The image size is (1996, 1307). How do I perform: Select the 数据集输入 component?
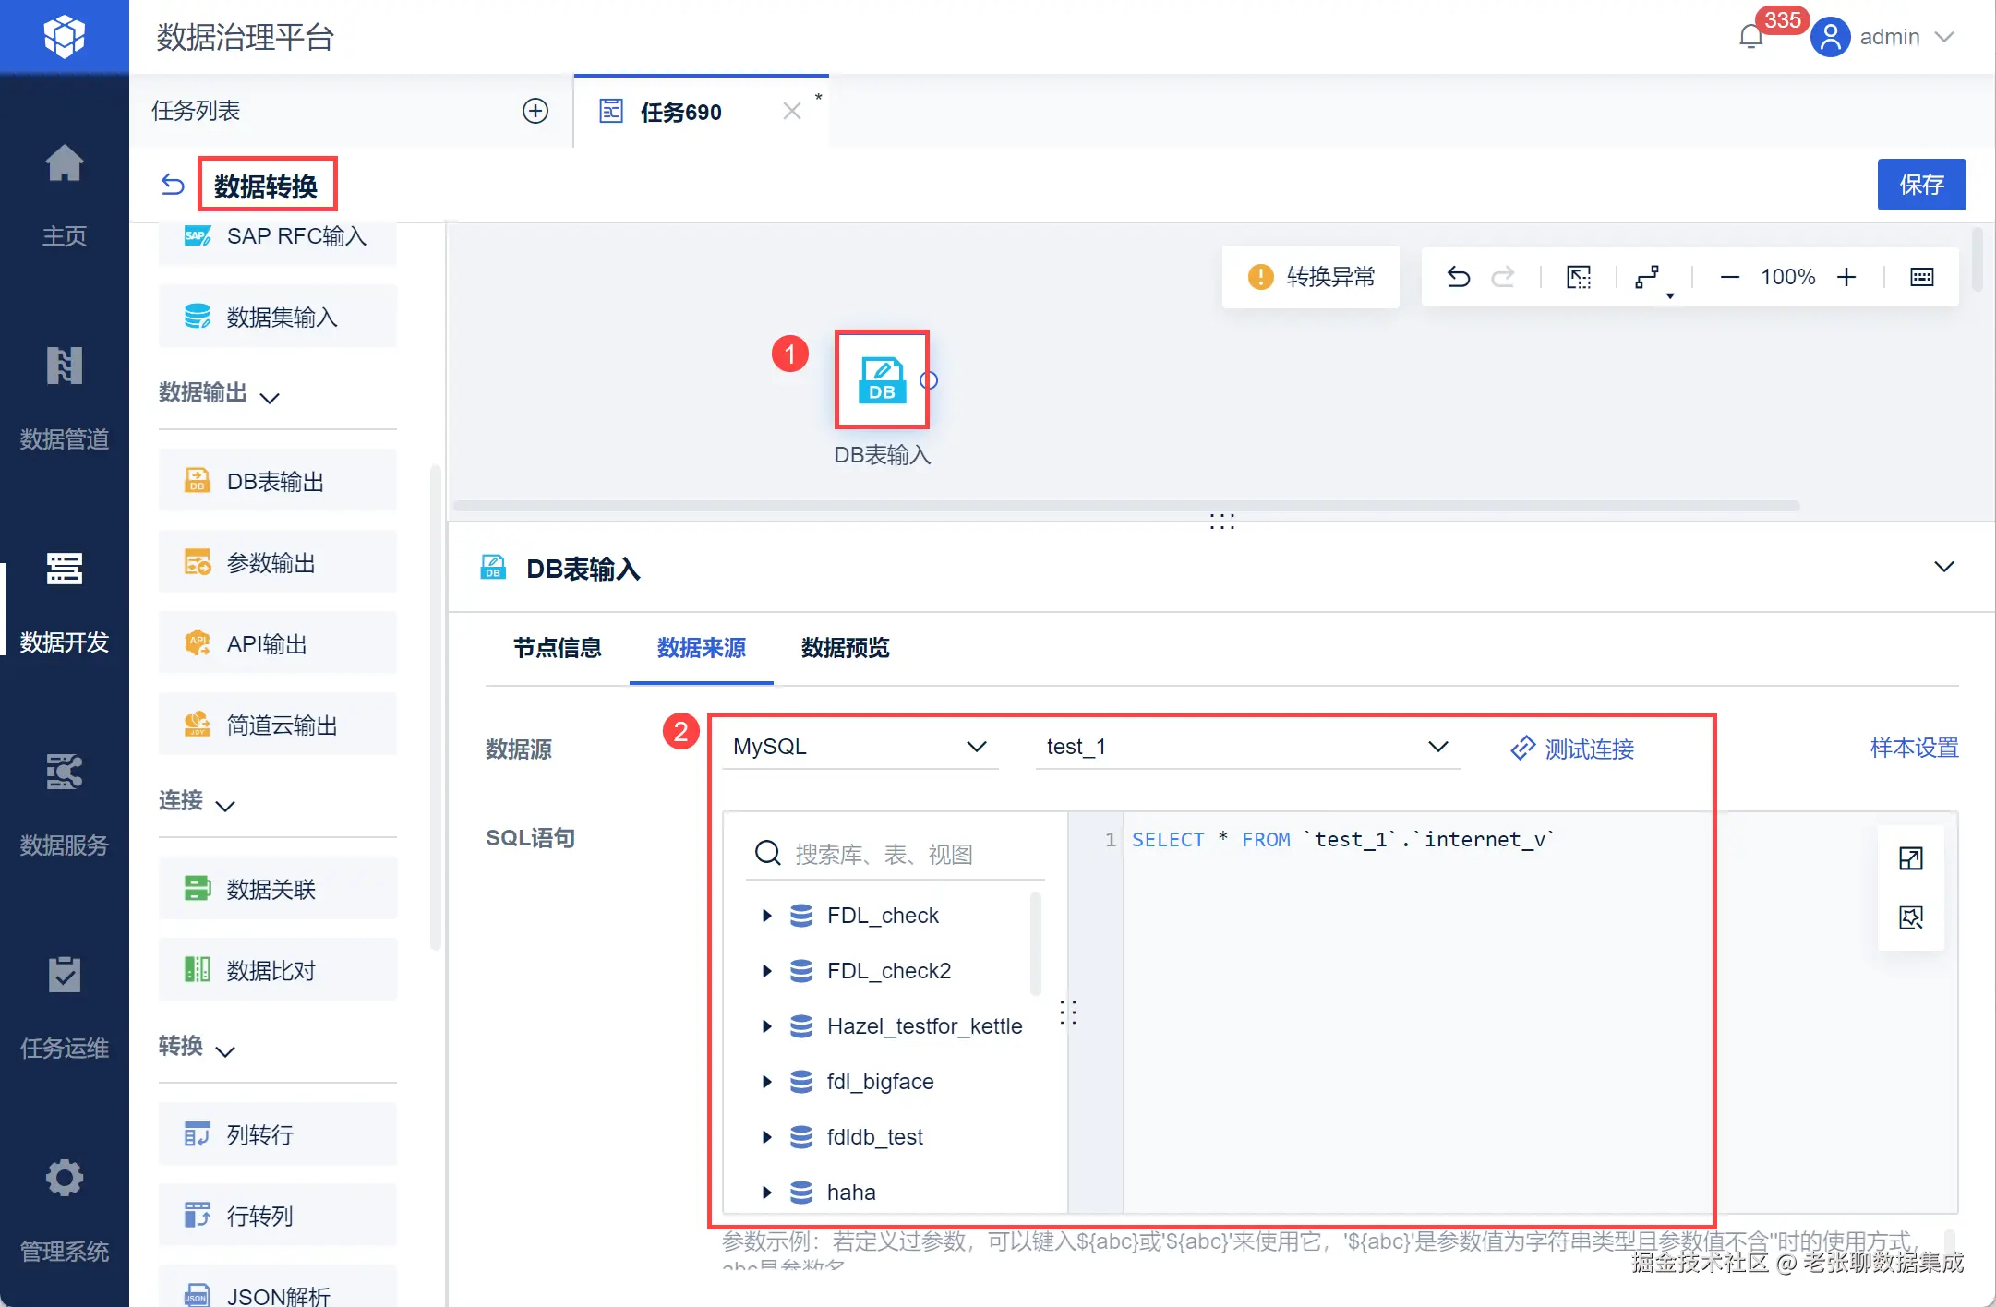278,317
